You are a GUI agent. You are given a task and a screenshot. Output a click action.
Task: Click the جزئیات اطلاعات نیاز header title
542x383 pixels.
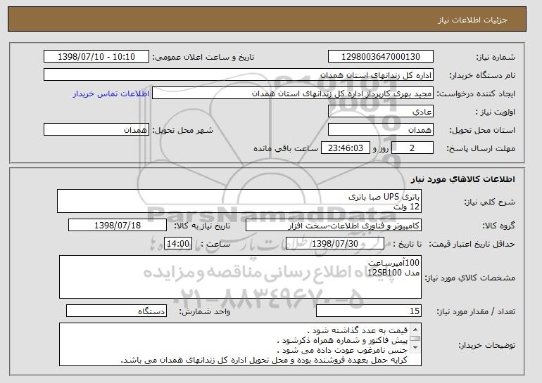click(x=472, y=20)
